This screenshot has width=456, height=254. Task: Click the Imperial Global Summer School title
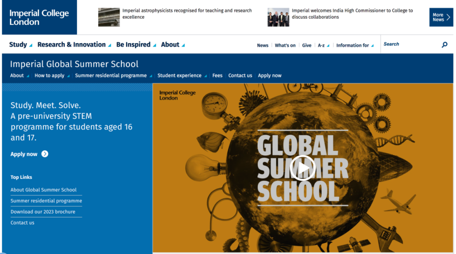point(74,64)
